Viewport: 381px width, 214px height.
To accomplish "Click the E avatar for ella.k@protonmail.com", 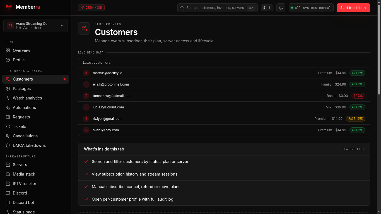I will [86, 84].
